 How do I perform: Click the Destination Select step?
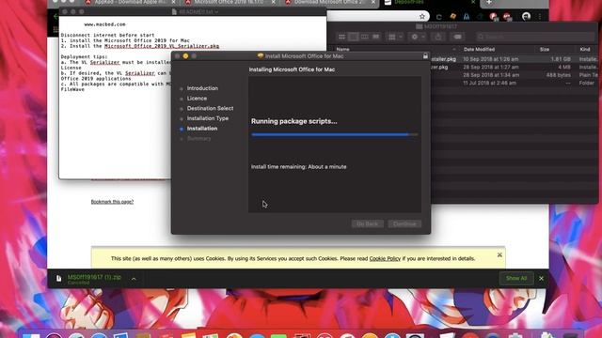click(210, 109)
